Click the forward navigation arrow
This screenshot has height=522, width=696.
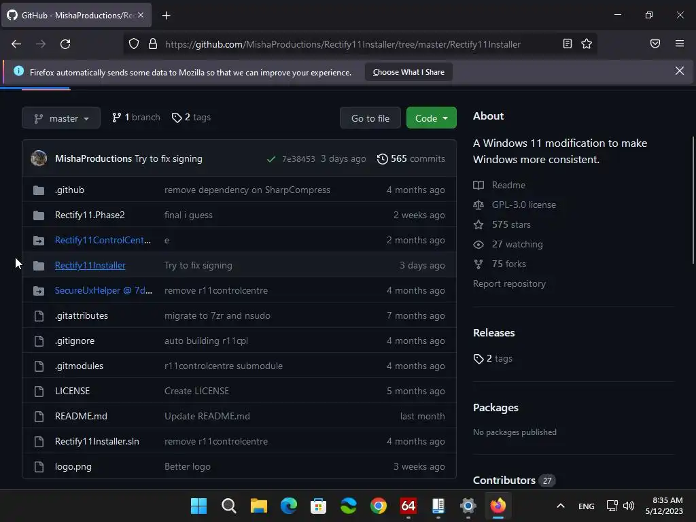41,44
